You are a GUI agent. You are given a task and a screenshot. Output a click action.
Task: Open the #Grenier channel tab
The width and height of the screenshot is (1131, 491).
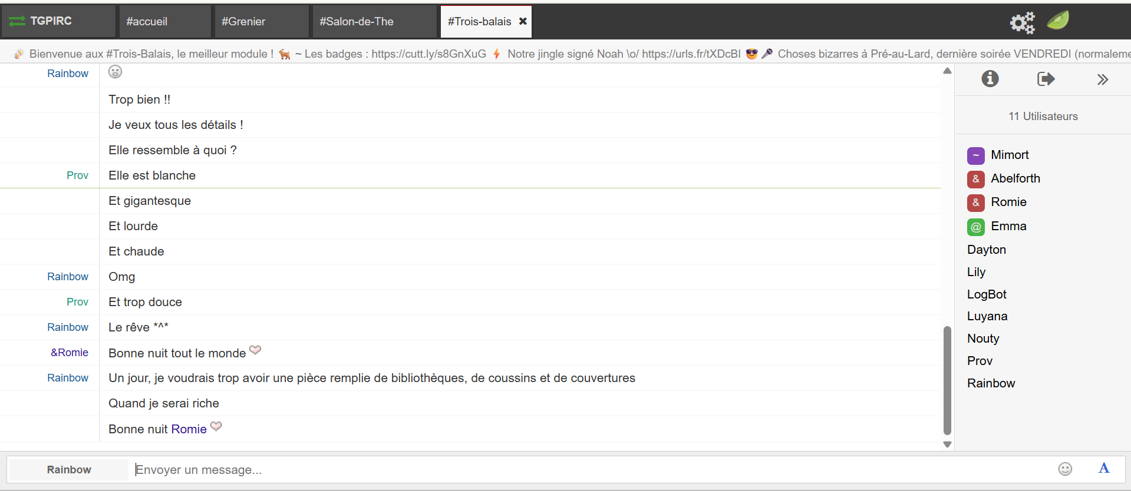pos(261,22)
